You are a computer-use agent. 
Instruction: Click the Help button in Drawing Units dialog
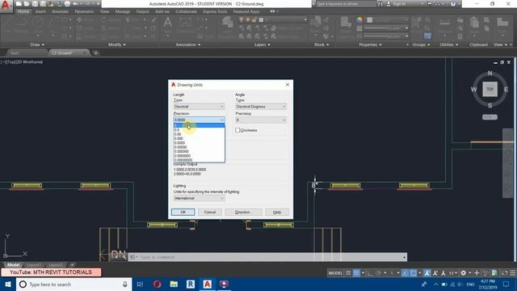277,212
